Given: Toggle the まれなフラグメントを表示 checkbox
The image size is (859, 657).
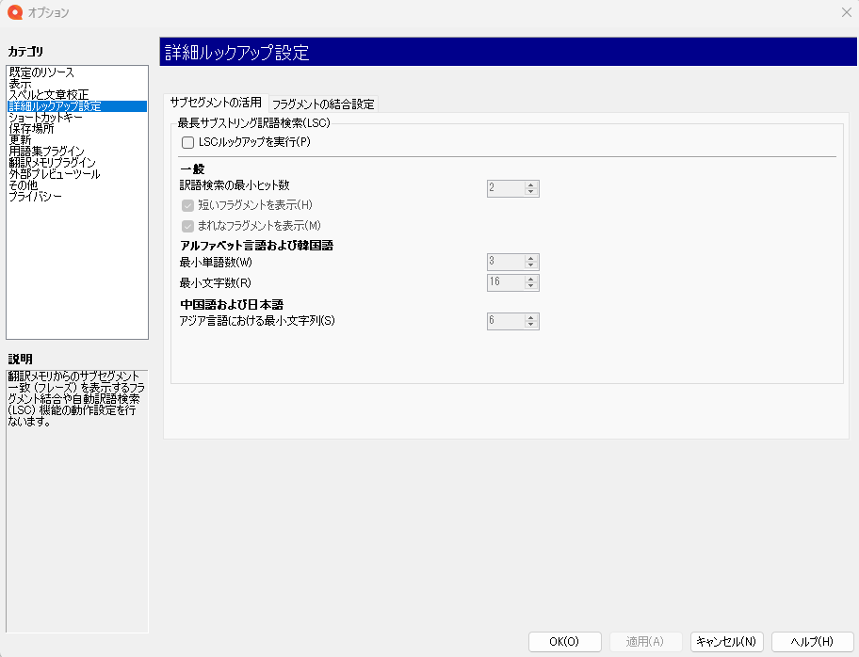Looking at the screenshot, I should [x=187, y=226].
